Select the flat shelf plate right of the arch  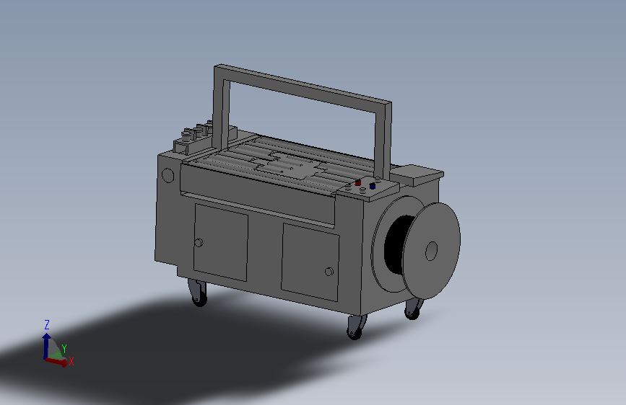click(417, 174)
